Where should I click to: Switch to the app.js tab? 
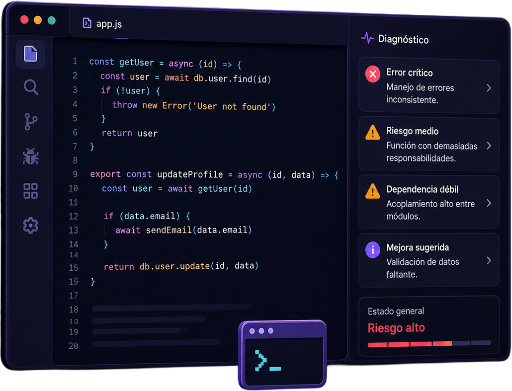[x=102, y=23]
